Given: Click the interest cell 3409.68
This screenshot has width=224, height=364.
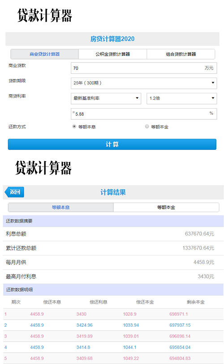Looking at the screenshot, I should click(85, 359).
